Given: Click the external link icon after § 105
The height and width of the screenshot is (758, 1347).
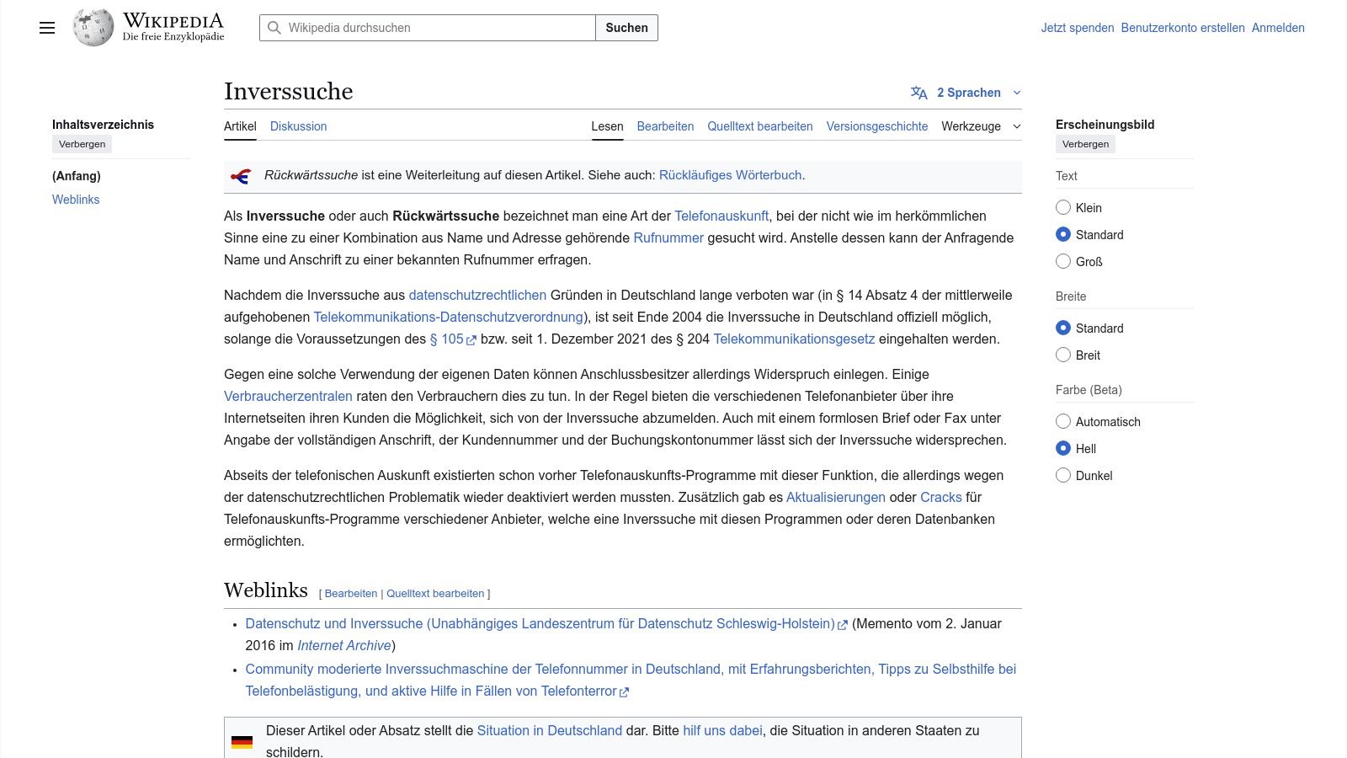Looking at the screenshot, I should tap(471, 340).
